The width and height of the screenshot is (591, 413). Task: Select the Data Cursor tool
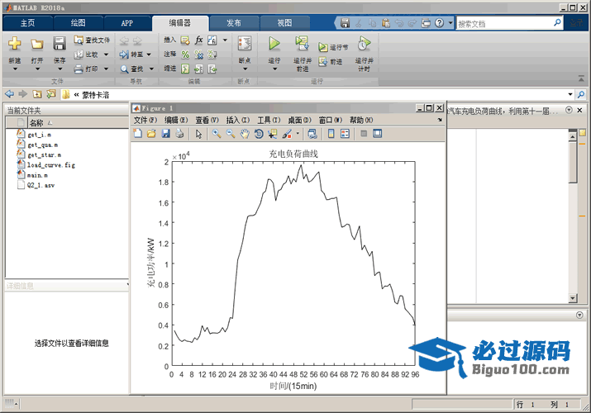click(272, 133)
